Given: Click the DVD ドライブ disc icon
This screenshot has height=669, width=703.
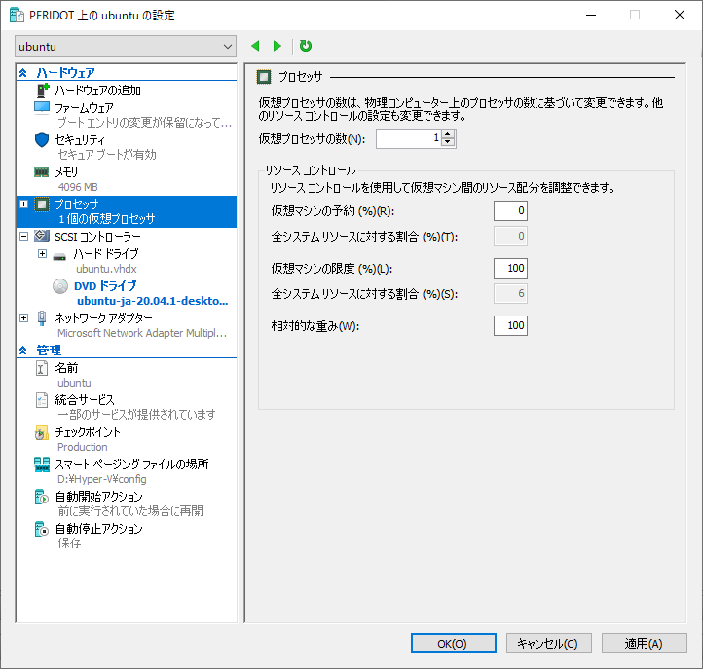Looking at the screenshot, I should tap(60, 286).
